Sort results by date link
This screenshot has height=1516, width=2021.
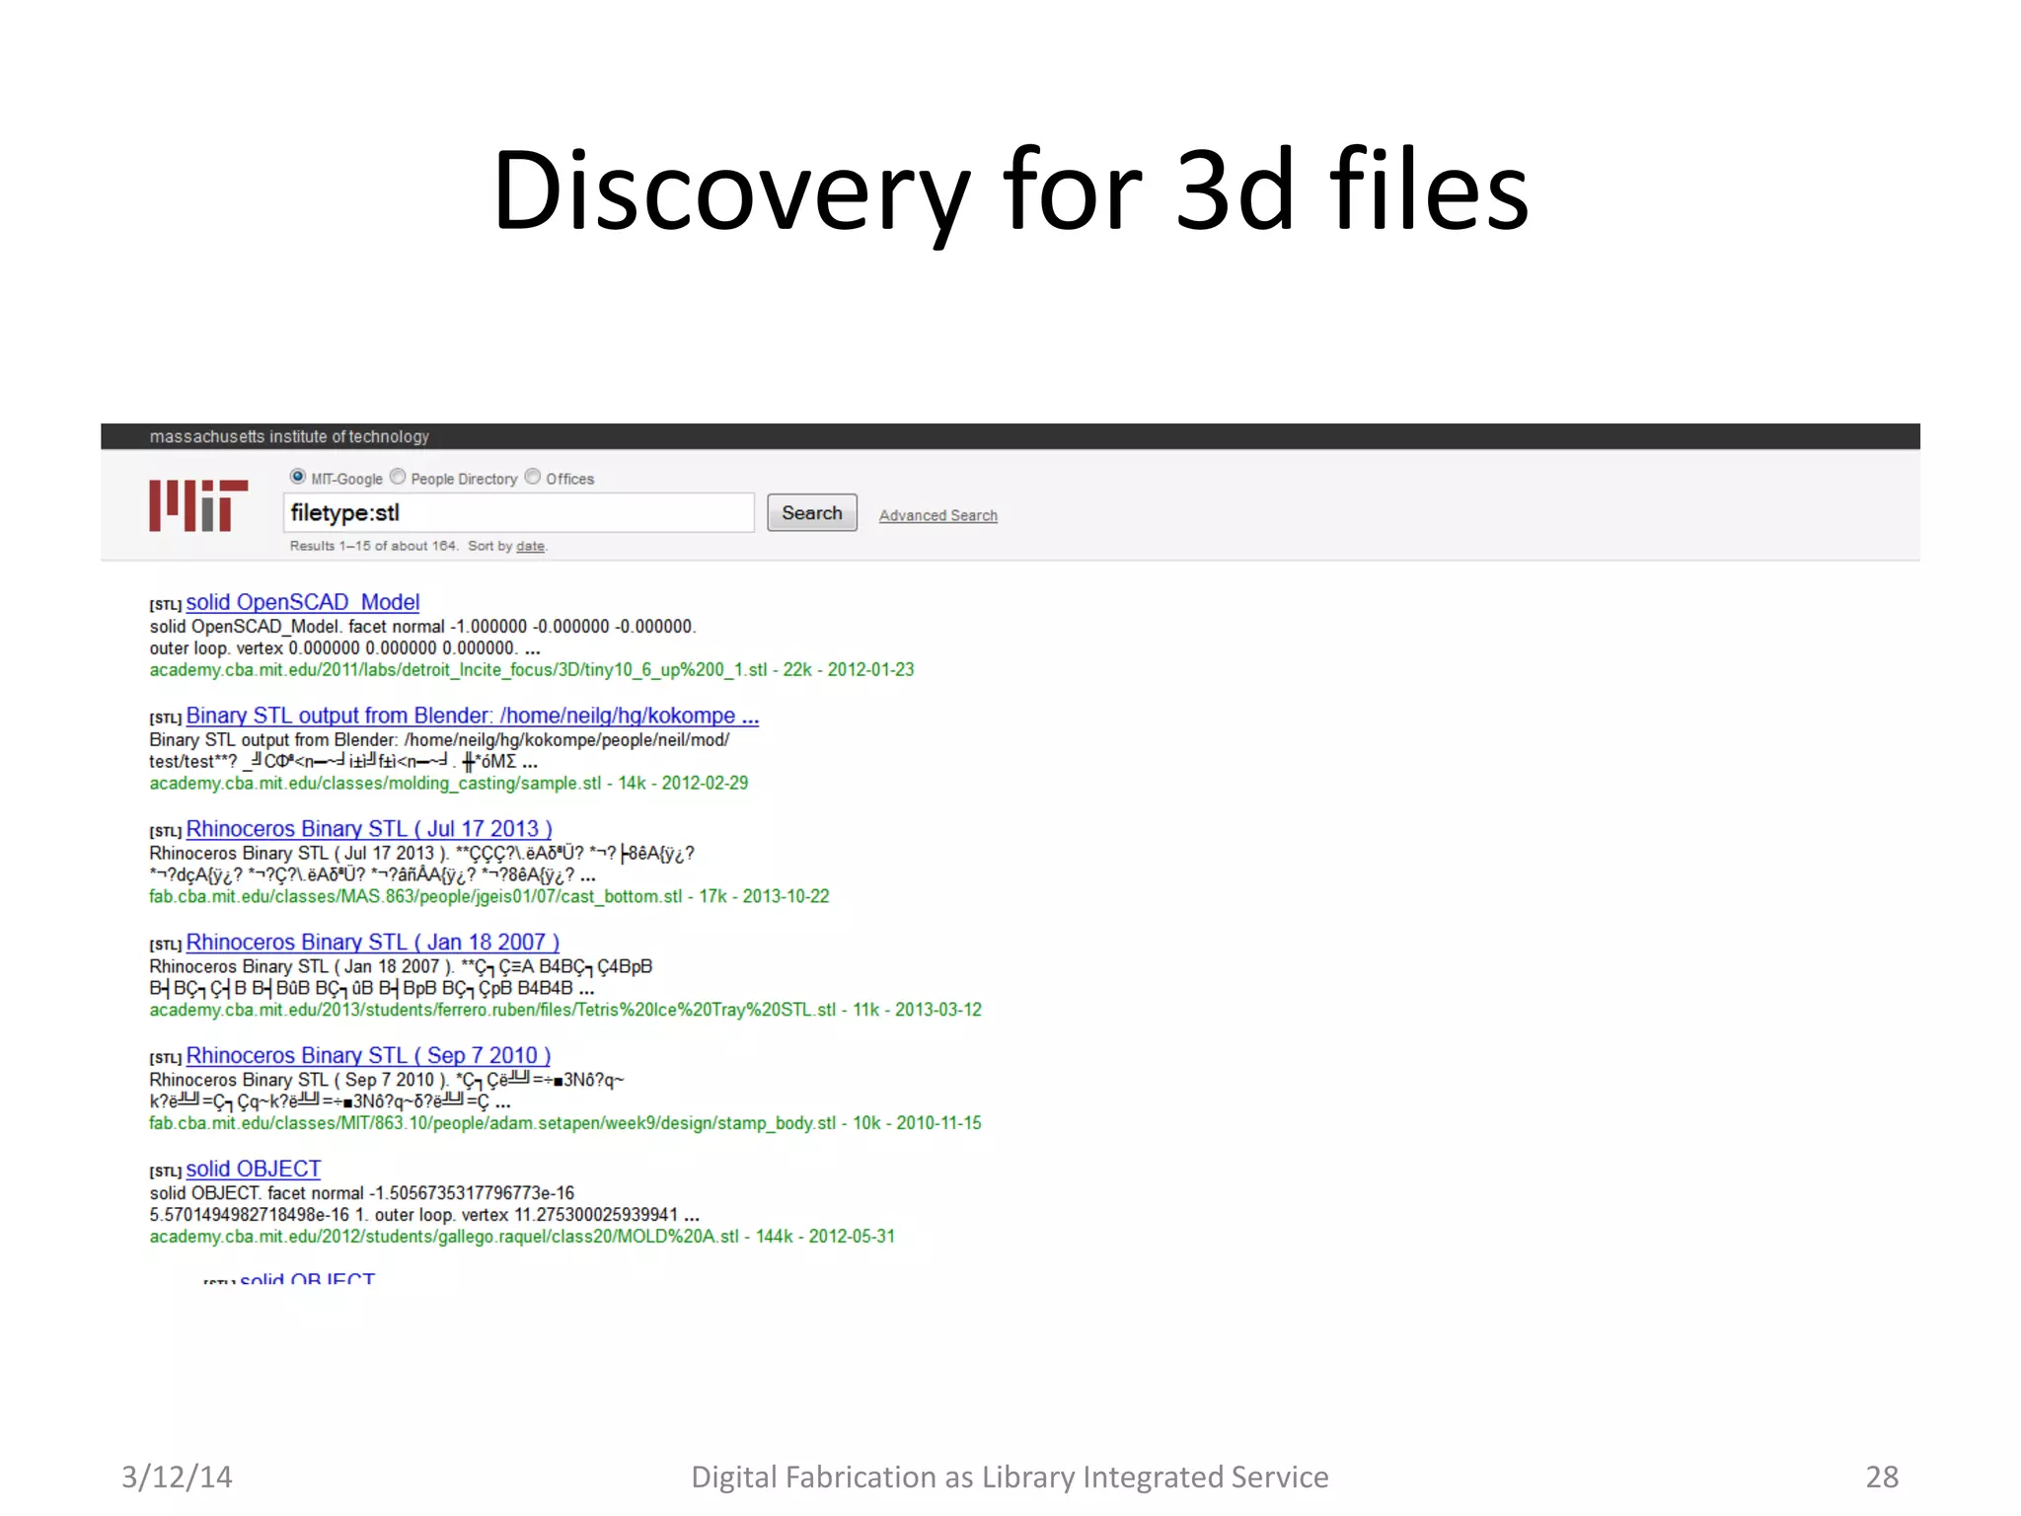pos(530,546)
